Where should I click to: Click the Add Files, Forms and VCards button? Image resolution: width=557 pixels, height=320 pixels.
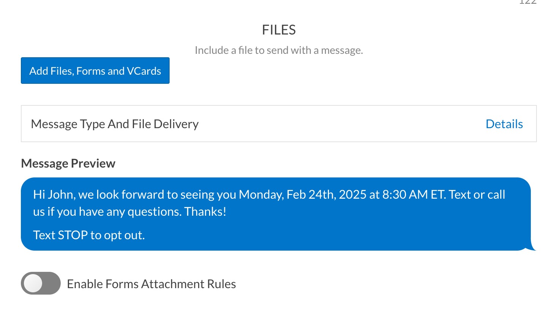tap(95, 71)
